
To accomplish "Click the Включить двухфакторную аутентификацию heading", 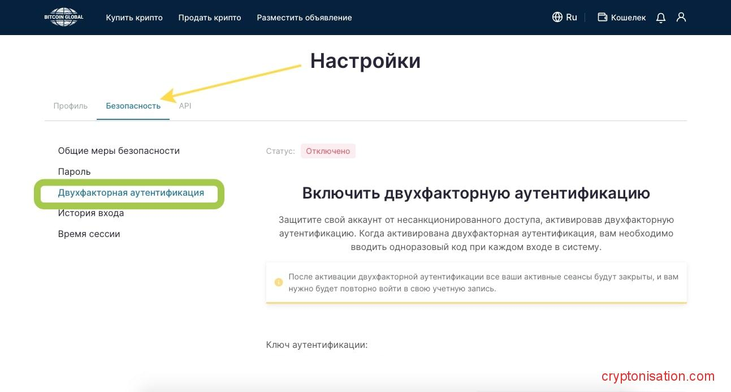I will (x=476, y=193).
